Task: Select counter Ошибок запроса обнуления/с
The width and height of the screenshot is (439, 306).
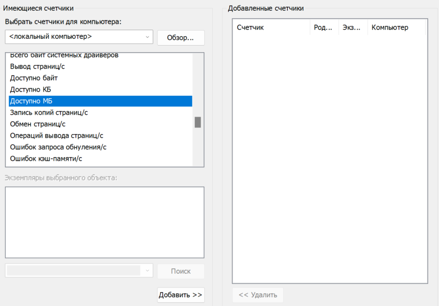Action: pyautogui.click(x=100, y=147)
